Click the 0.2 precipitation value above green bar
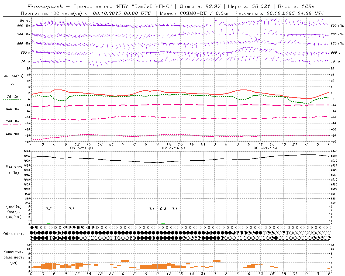 (x=49, y=209)
